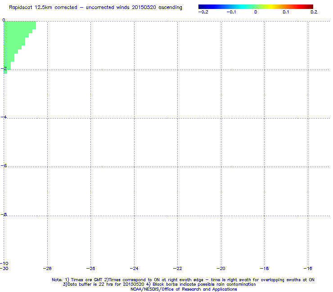Click the color scale gradient bar

tap(256, 7)
